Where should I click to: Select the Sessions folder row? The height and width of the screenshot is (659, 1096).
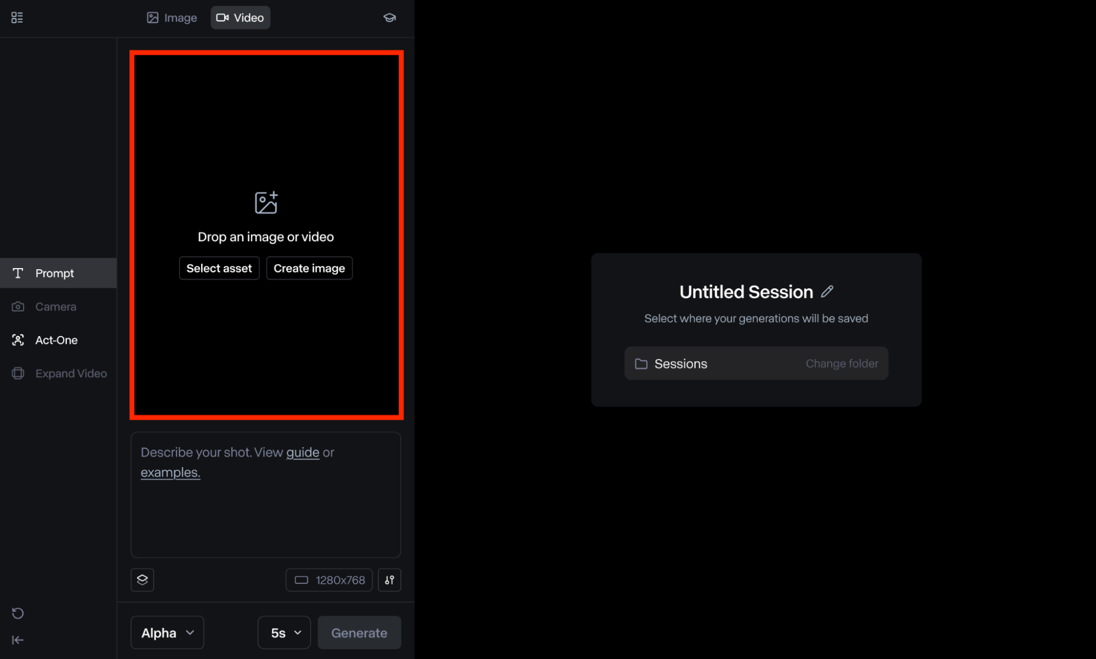coord(756,363)
